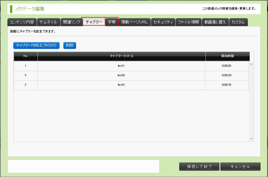
Task: Select the chapter title test2
Action: point(121,75)
